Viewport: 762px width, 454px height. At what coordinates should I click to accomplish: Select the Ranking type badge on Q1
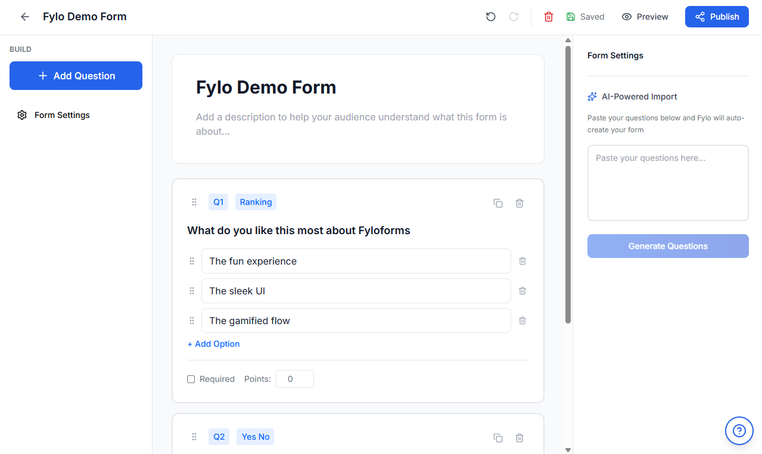255,201
